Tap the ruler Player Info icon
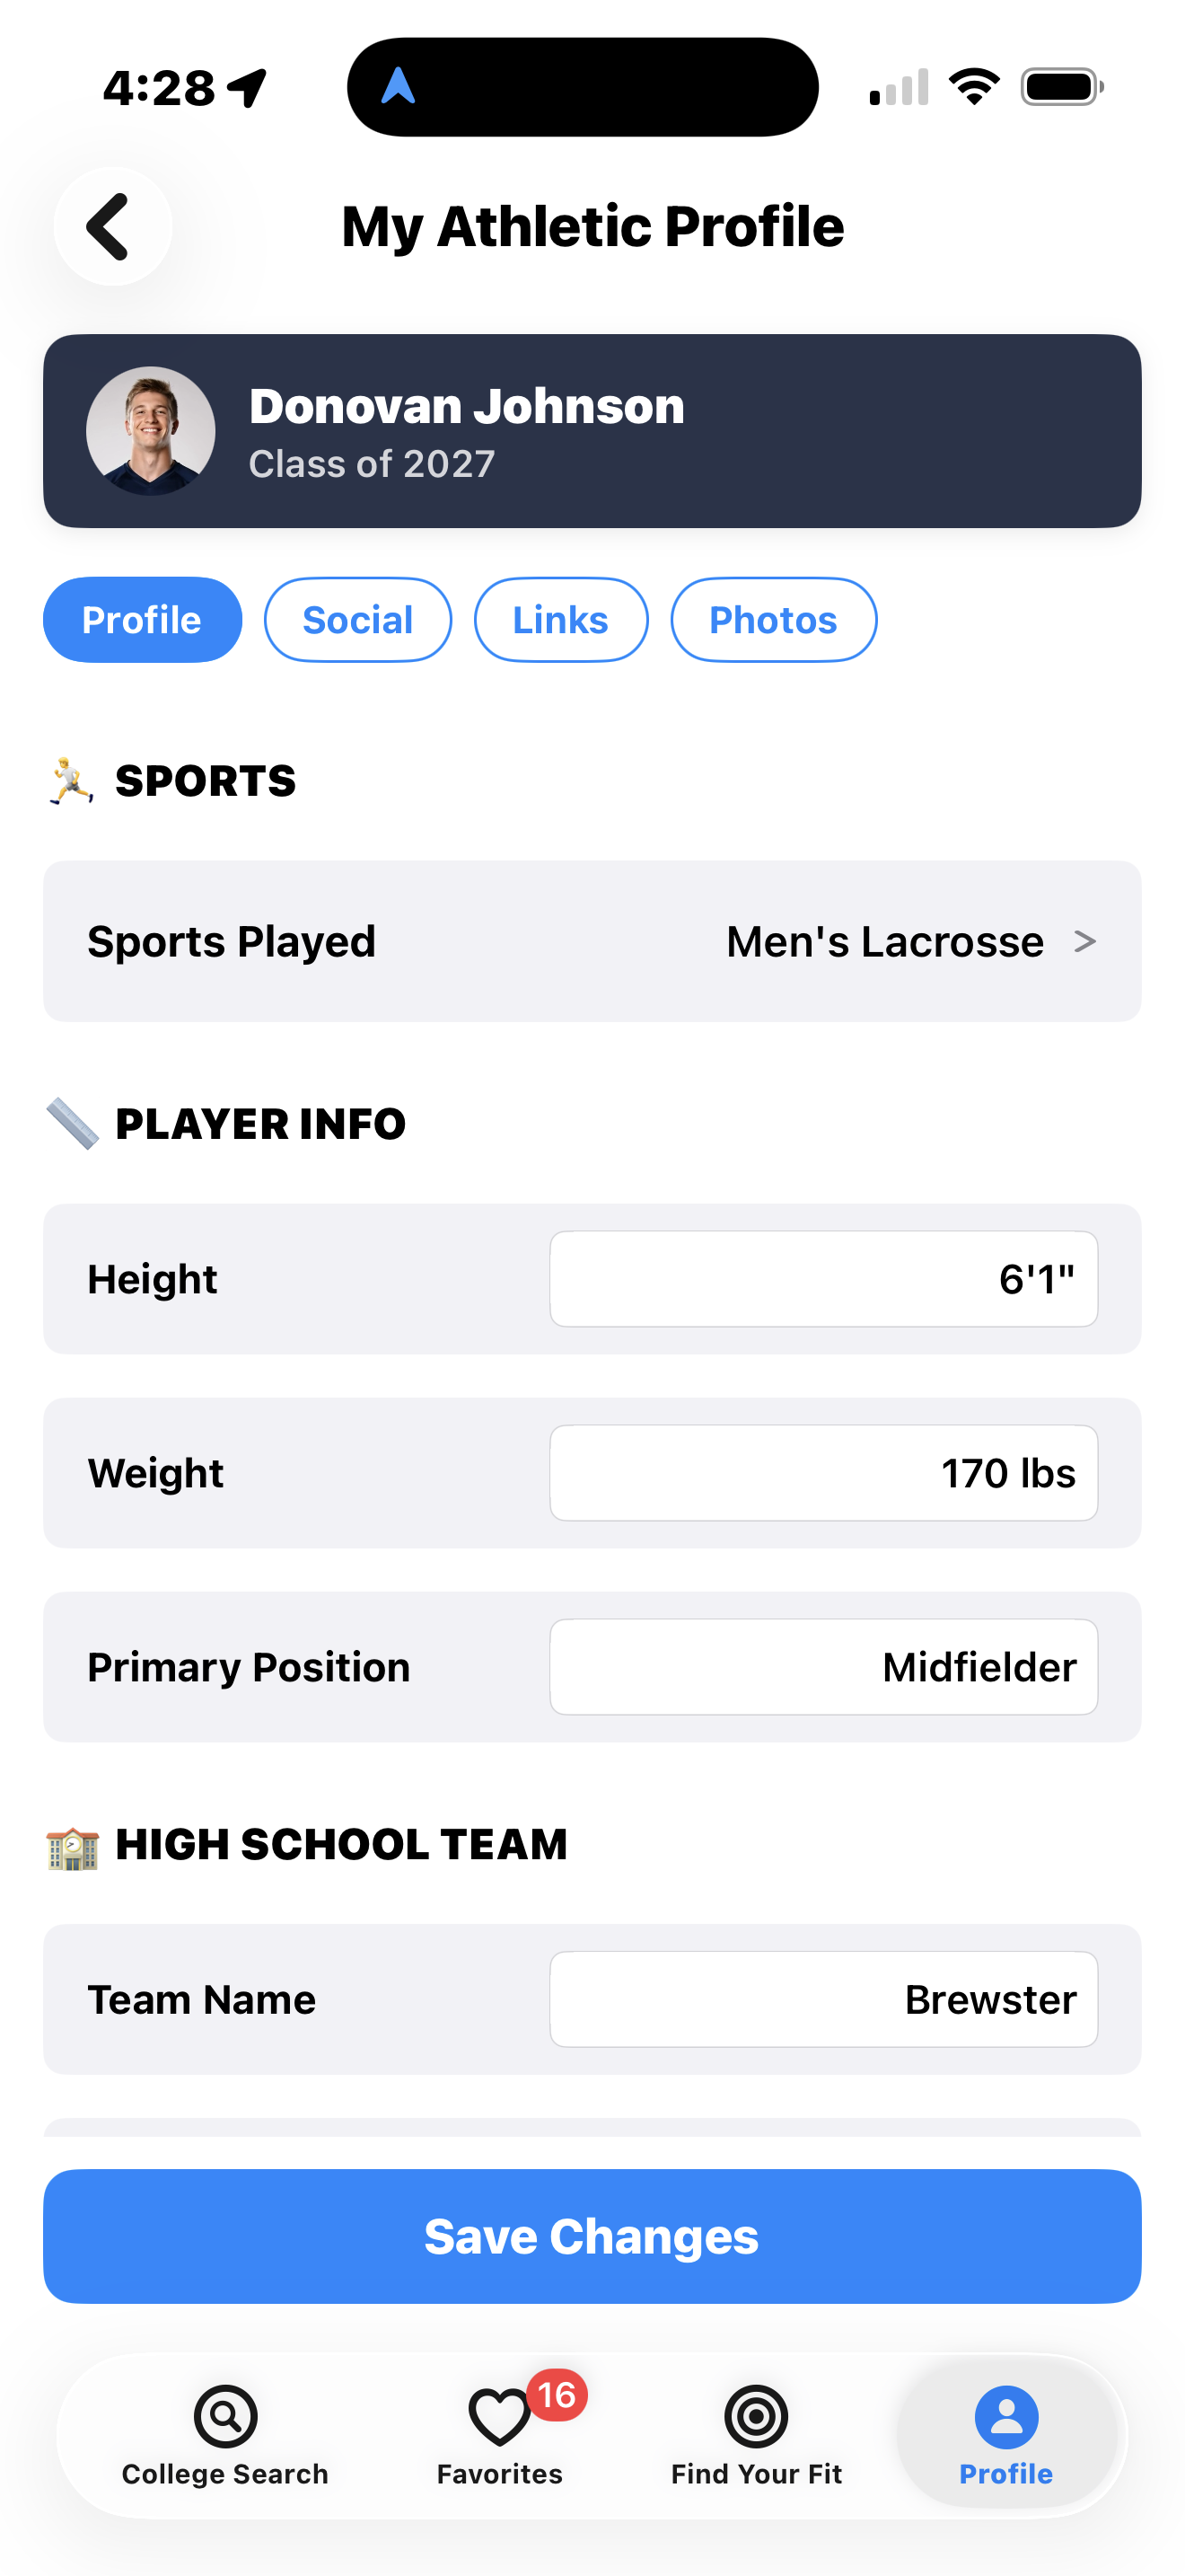This screenshot has width=1185, height=2576. [x=73, y=1124]
